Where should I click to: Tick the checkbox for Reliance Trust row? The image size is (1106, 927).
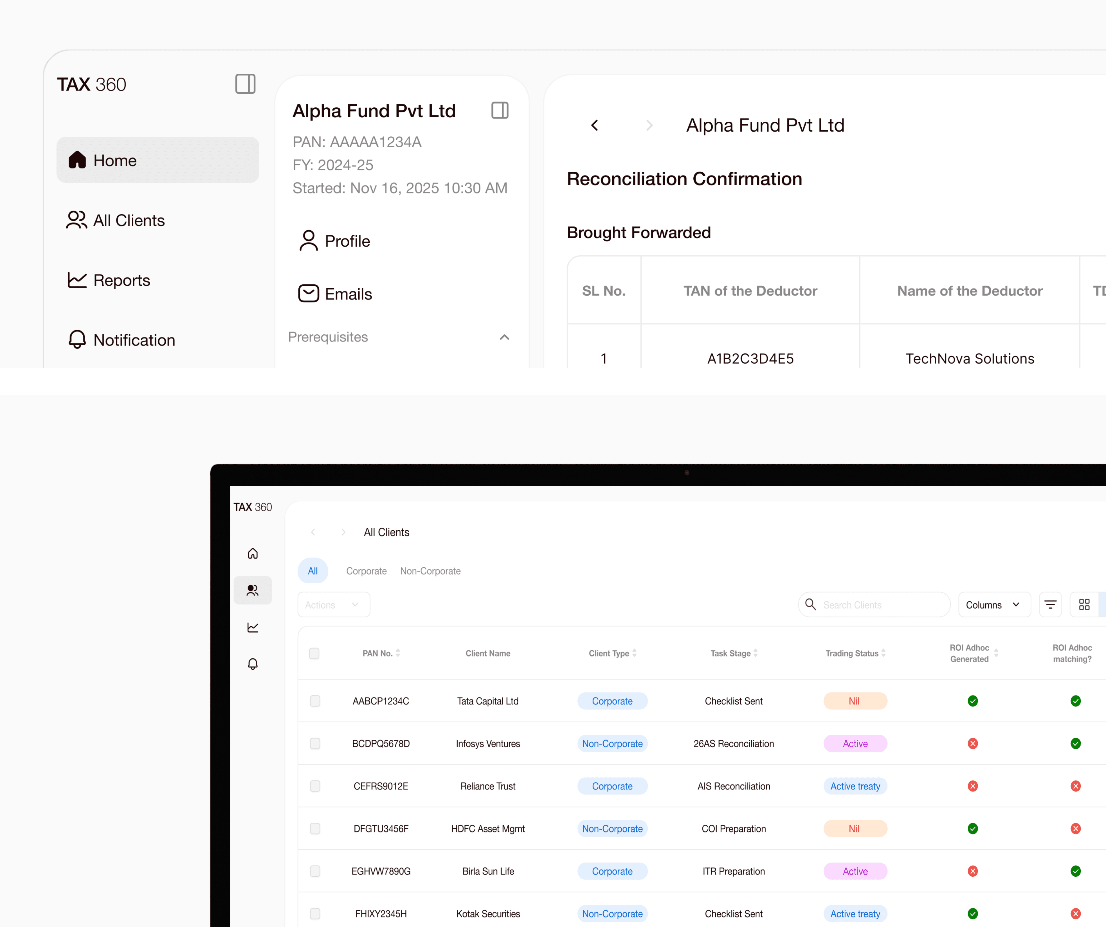pos(315,786)
